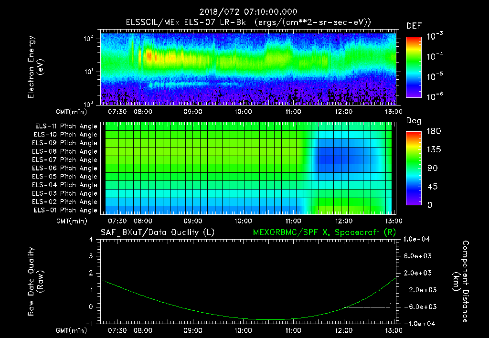Select the ELS-02 Pitch Angle row label

[65, 202]
